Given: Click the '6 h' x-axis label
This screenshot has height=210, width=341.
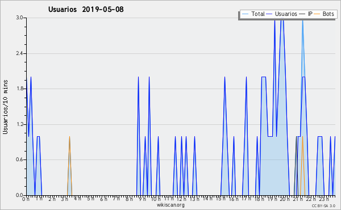Looking at the screenshot, I should (x=103, y=199).
